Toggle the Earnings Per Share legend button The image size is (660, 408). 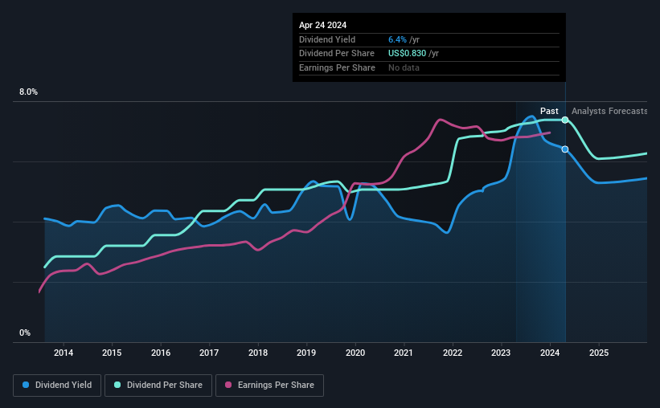[x=269, y=386]
